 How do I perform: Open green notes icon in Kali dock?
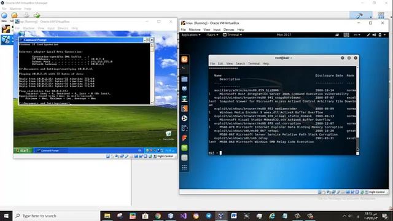pyautogui.click(x=184, y=147)
